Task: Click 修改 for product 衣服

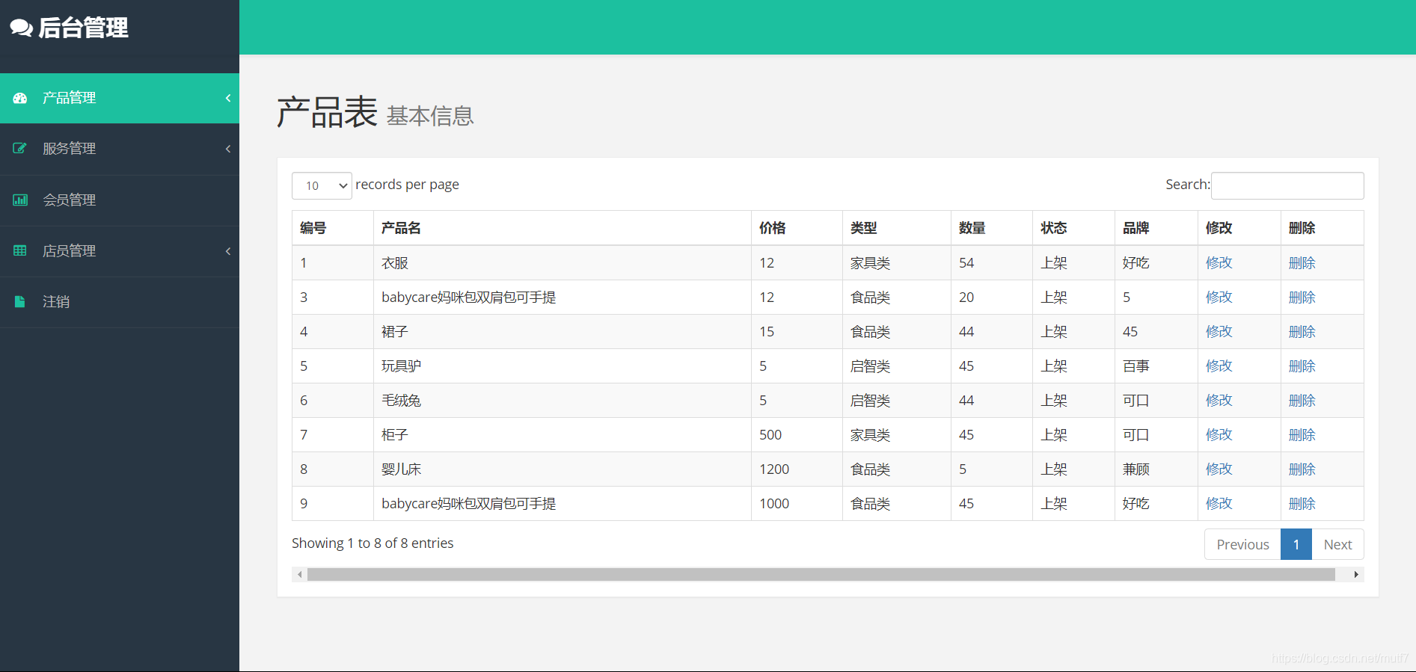Action: tap(1219, 263)
